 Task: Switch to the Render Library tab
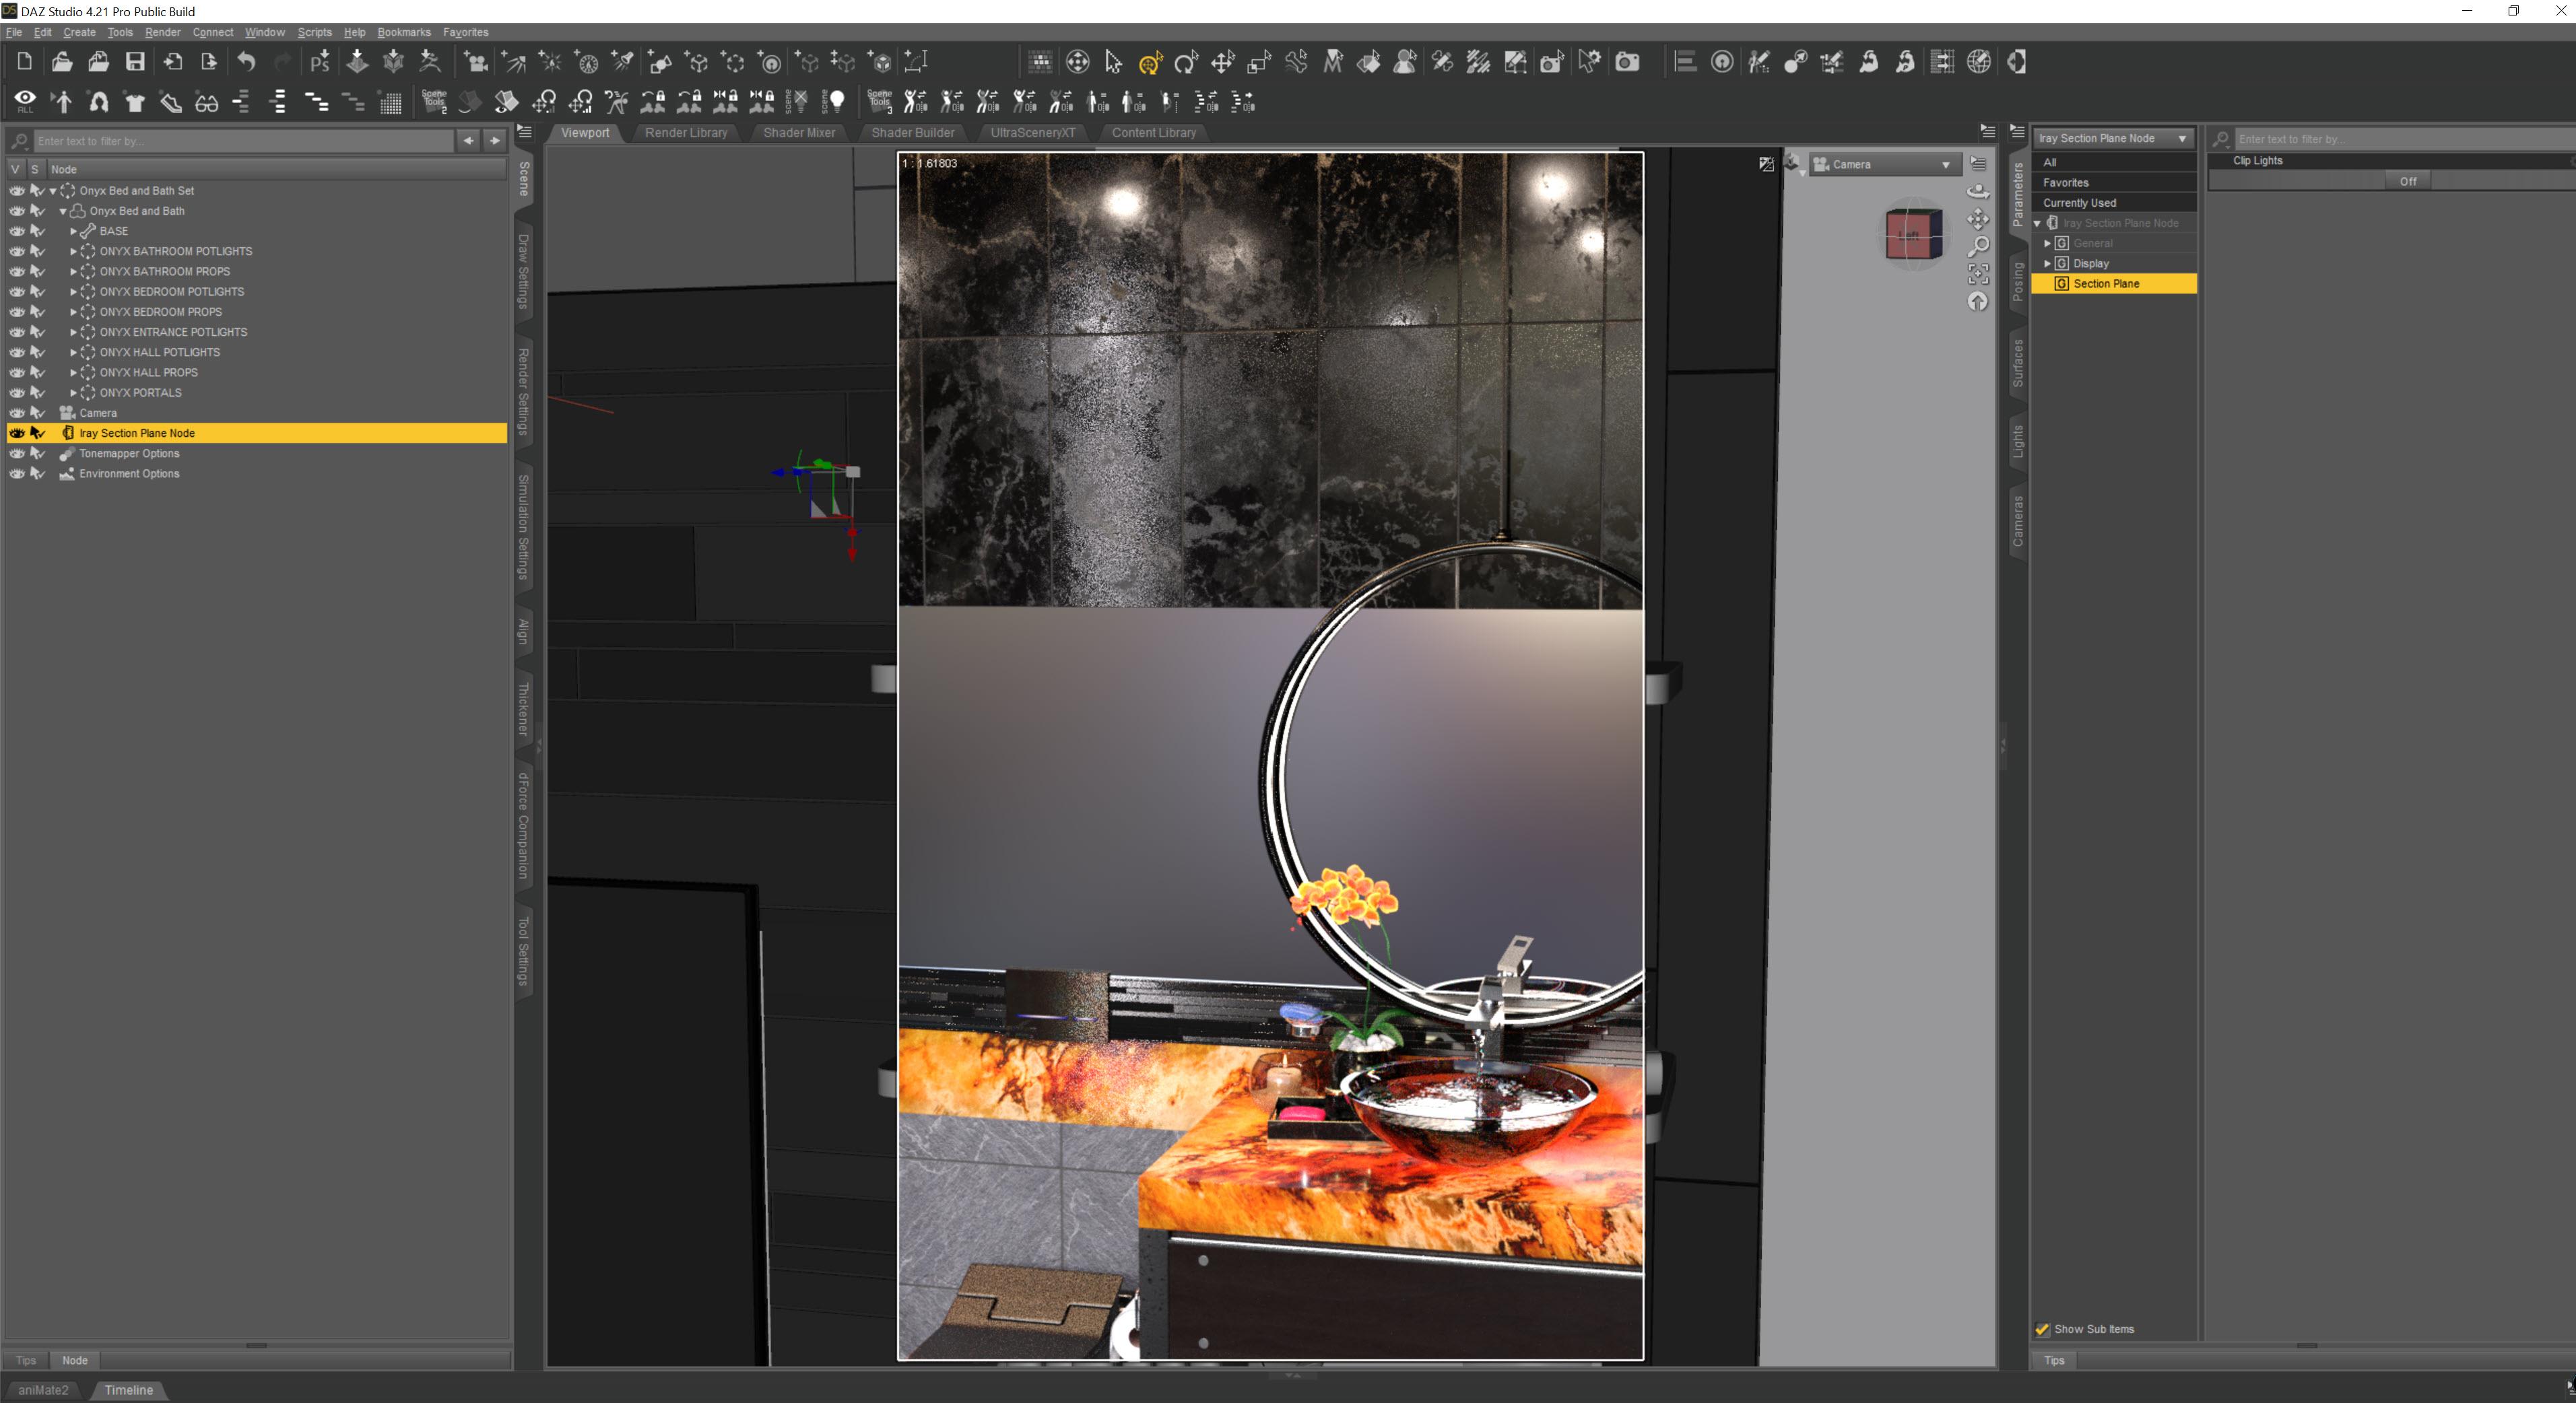tap(686, 132)
